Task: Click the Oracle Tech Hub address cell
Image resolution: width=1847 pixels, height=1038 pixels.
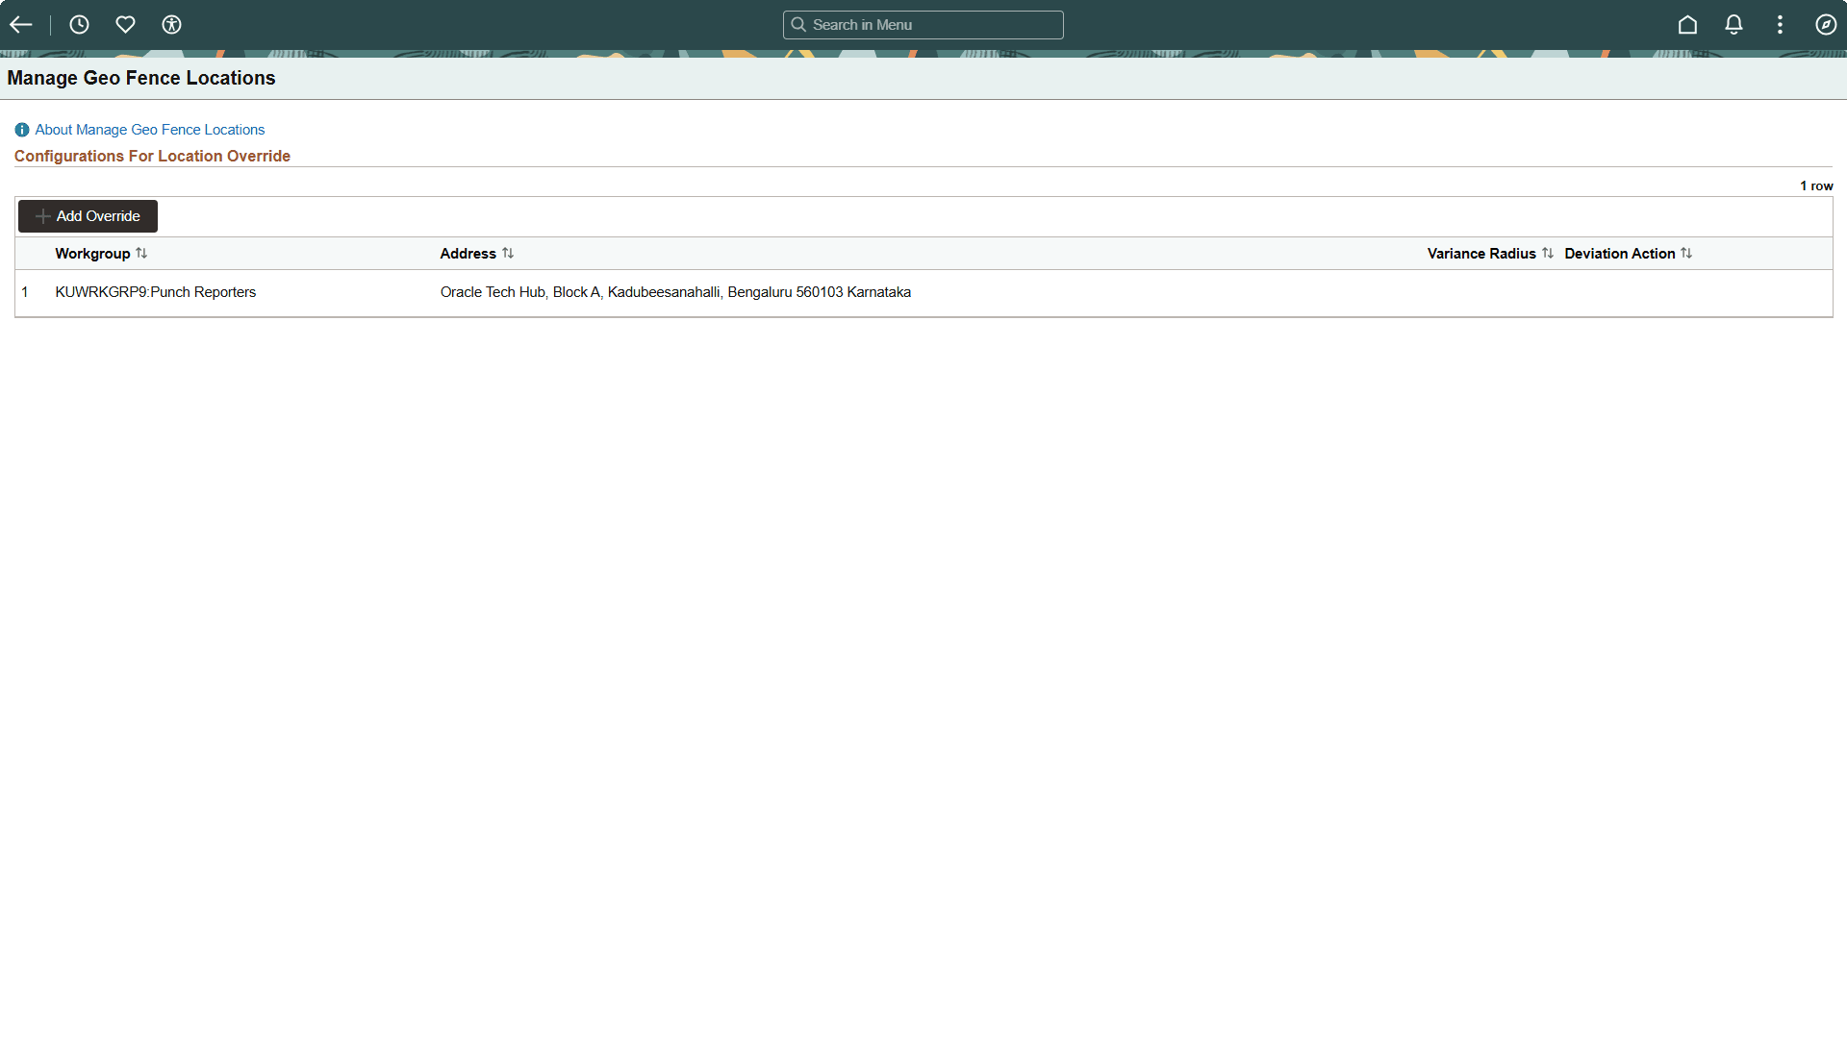Action: [x=675, y=291]
